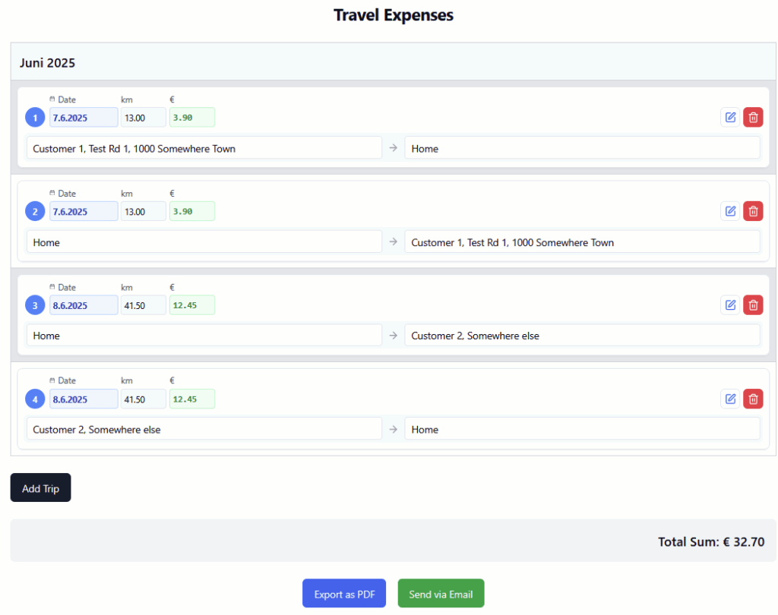778x615 pixels.
Task: Delete trip 1 with trash icon
Action: pyautogui.click(x=753, y=117)
